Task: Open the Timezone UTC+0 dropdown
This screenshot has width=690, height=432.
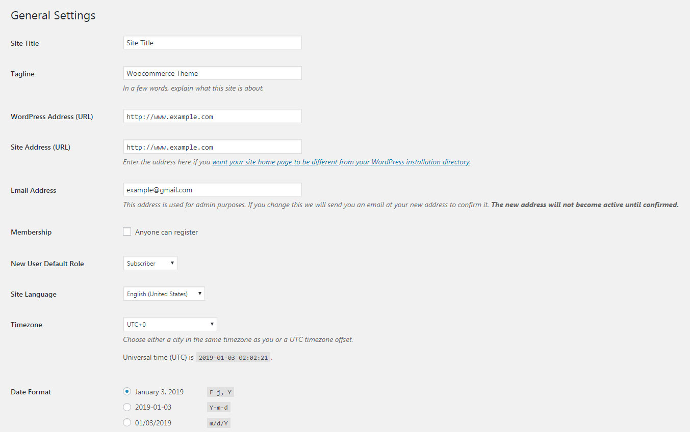Action: [170, 325]
